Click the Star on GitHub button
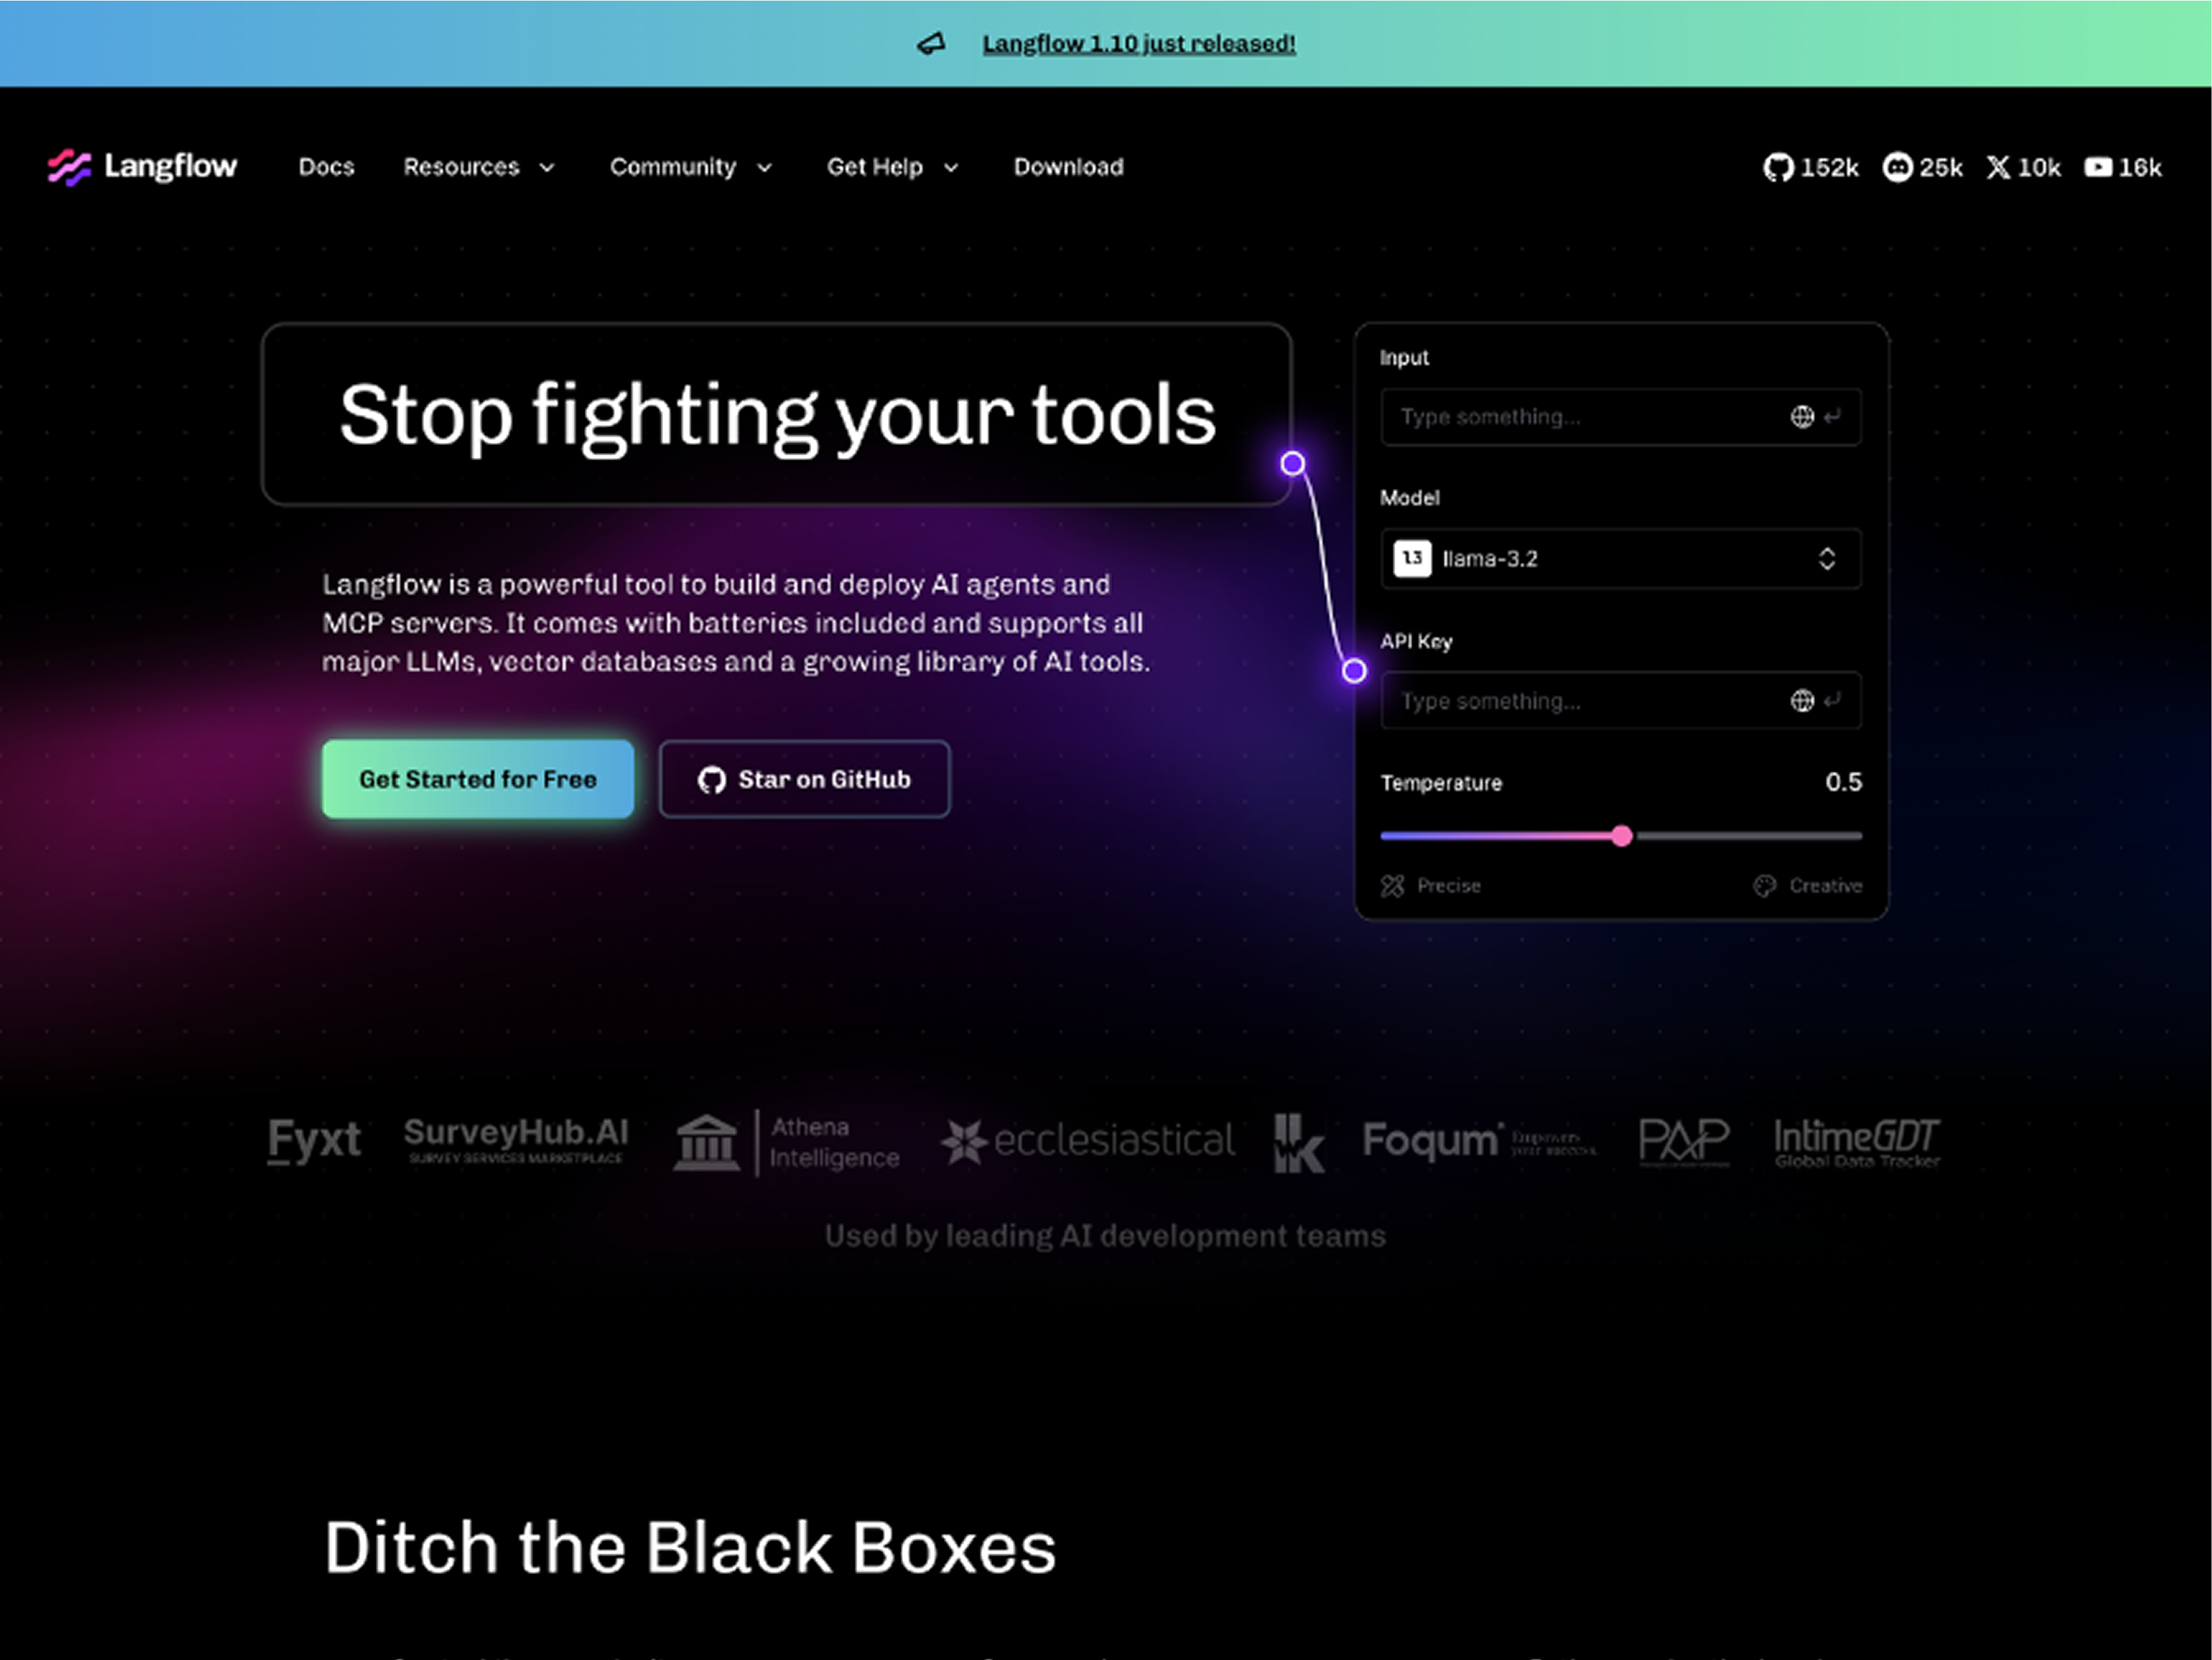The height and width of the screenshot is (1660, 2212). (x=805, y=779)
